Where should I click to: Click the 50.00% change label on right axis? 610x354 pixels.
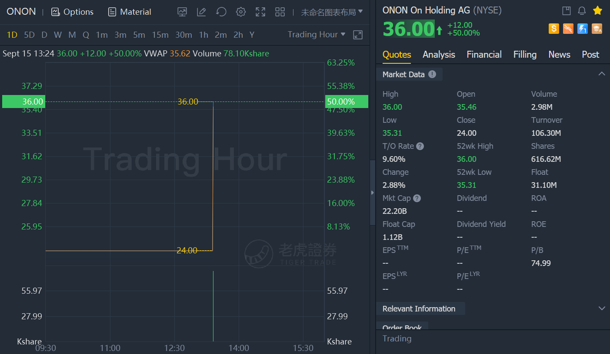coord(347,102)
